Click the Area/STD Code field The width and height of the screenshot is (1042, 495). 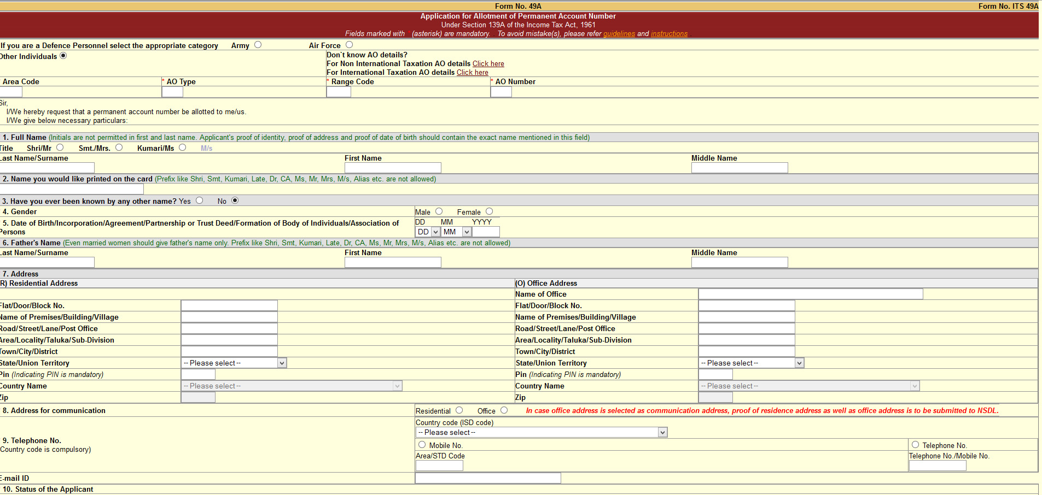point(439,465)
